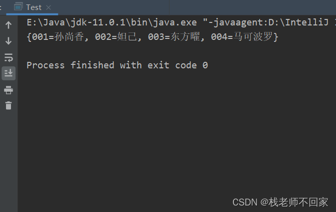Toggle Scroll to End button
Viewport: 336px width, 212px height.
[x=8, y=73]
